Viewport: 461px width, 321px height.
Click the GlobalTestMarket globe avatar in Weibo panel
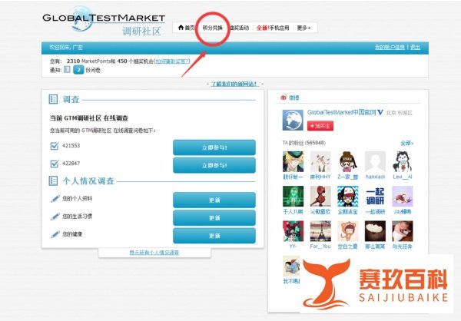pyautogui.click(x=293, y=121)
